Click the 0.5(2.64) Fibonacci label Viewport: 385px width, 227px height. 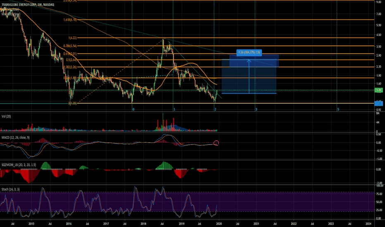71,60
